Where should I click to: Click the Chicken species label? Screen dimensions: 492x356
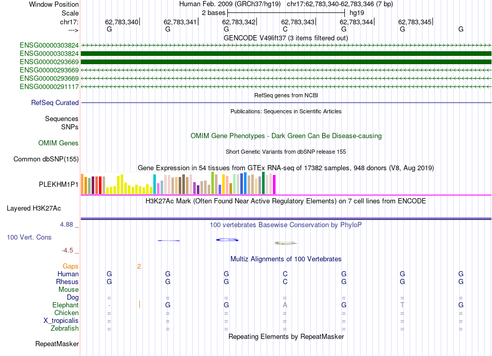pos(66,313)
